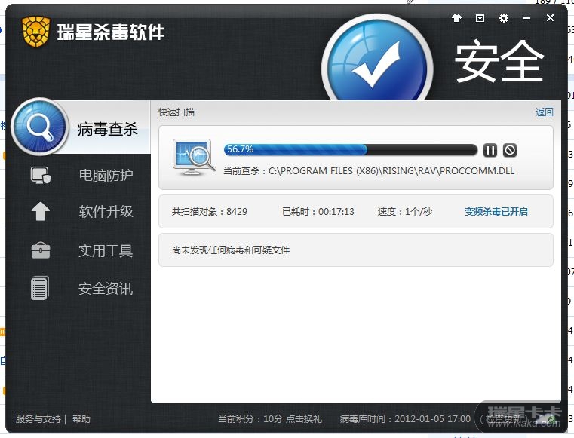Click the security news document icon
This screenshot has width=574, height=438.
[40, 288]
